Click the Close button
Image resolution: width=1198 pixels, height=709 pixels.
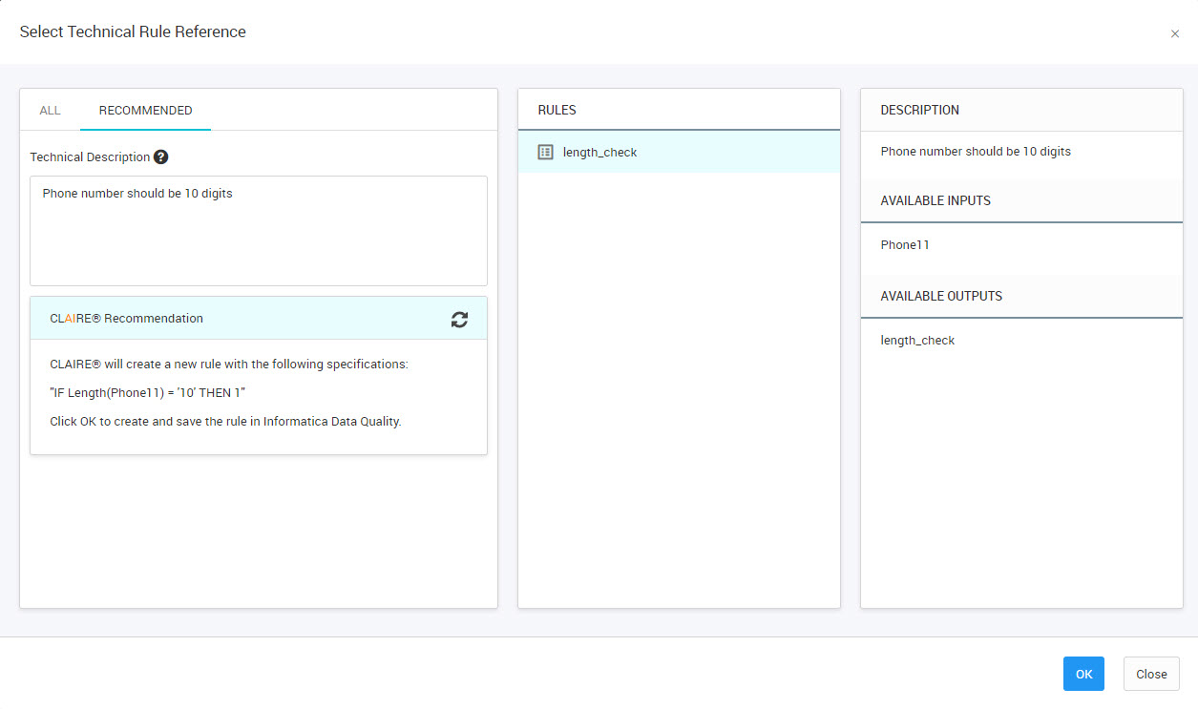[x=1151, y=674]
